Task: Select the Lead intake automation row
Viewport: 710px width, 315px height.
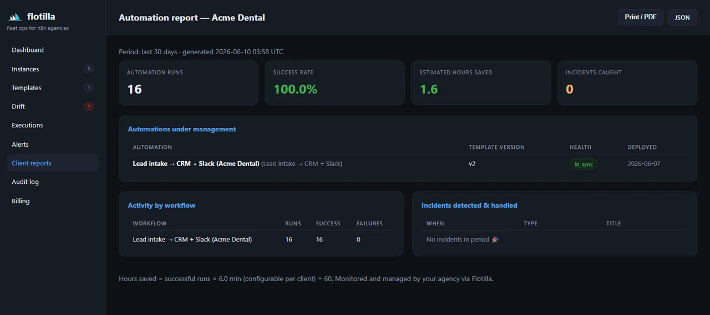Action: (408, 164)
